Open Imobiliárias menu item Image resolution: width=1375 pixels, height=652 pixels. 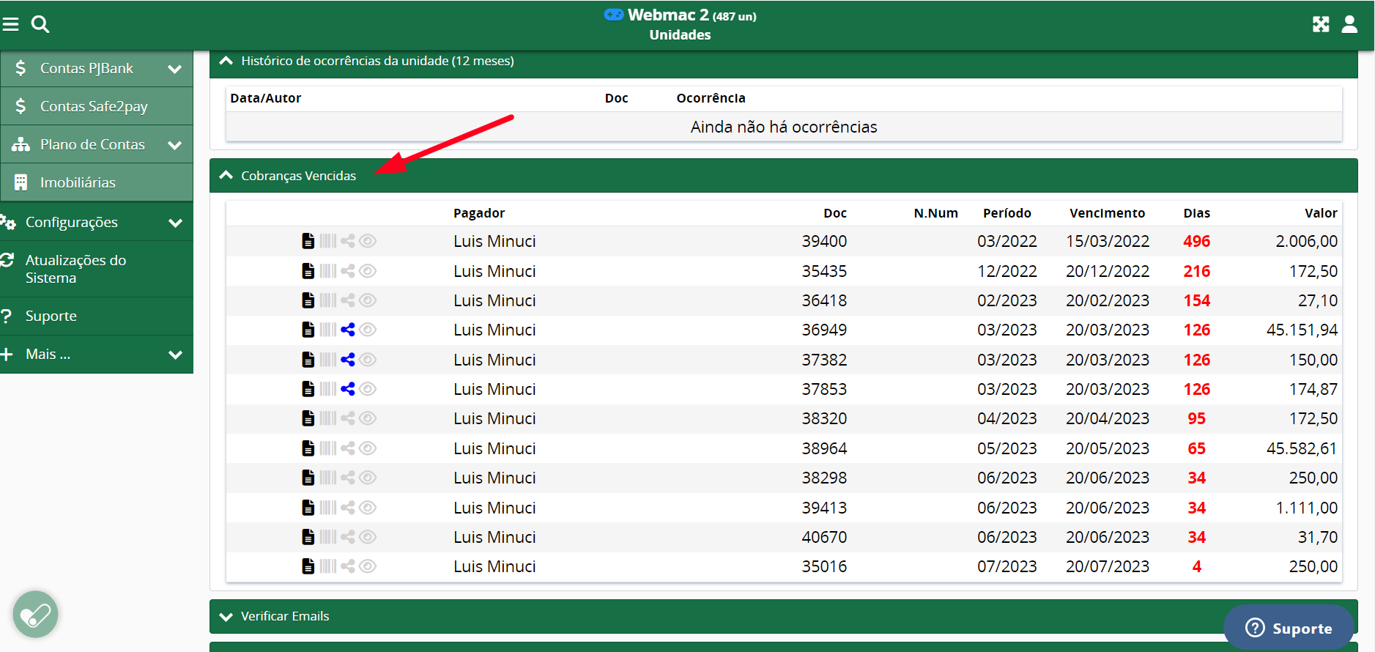[x=97, y=182]
